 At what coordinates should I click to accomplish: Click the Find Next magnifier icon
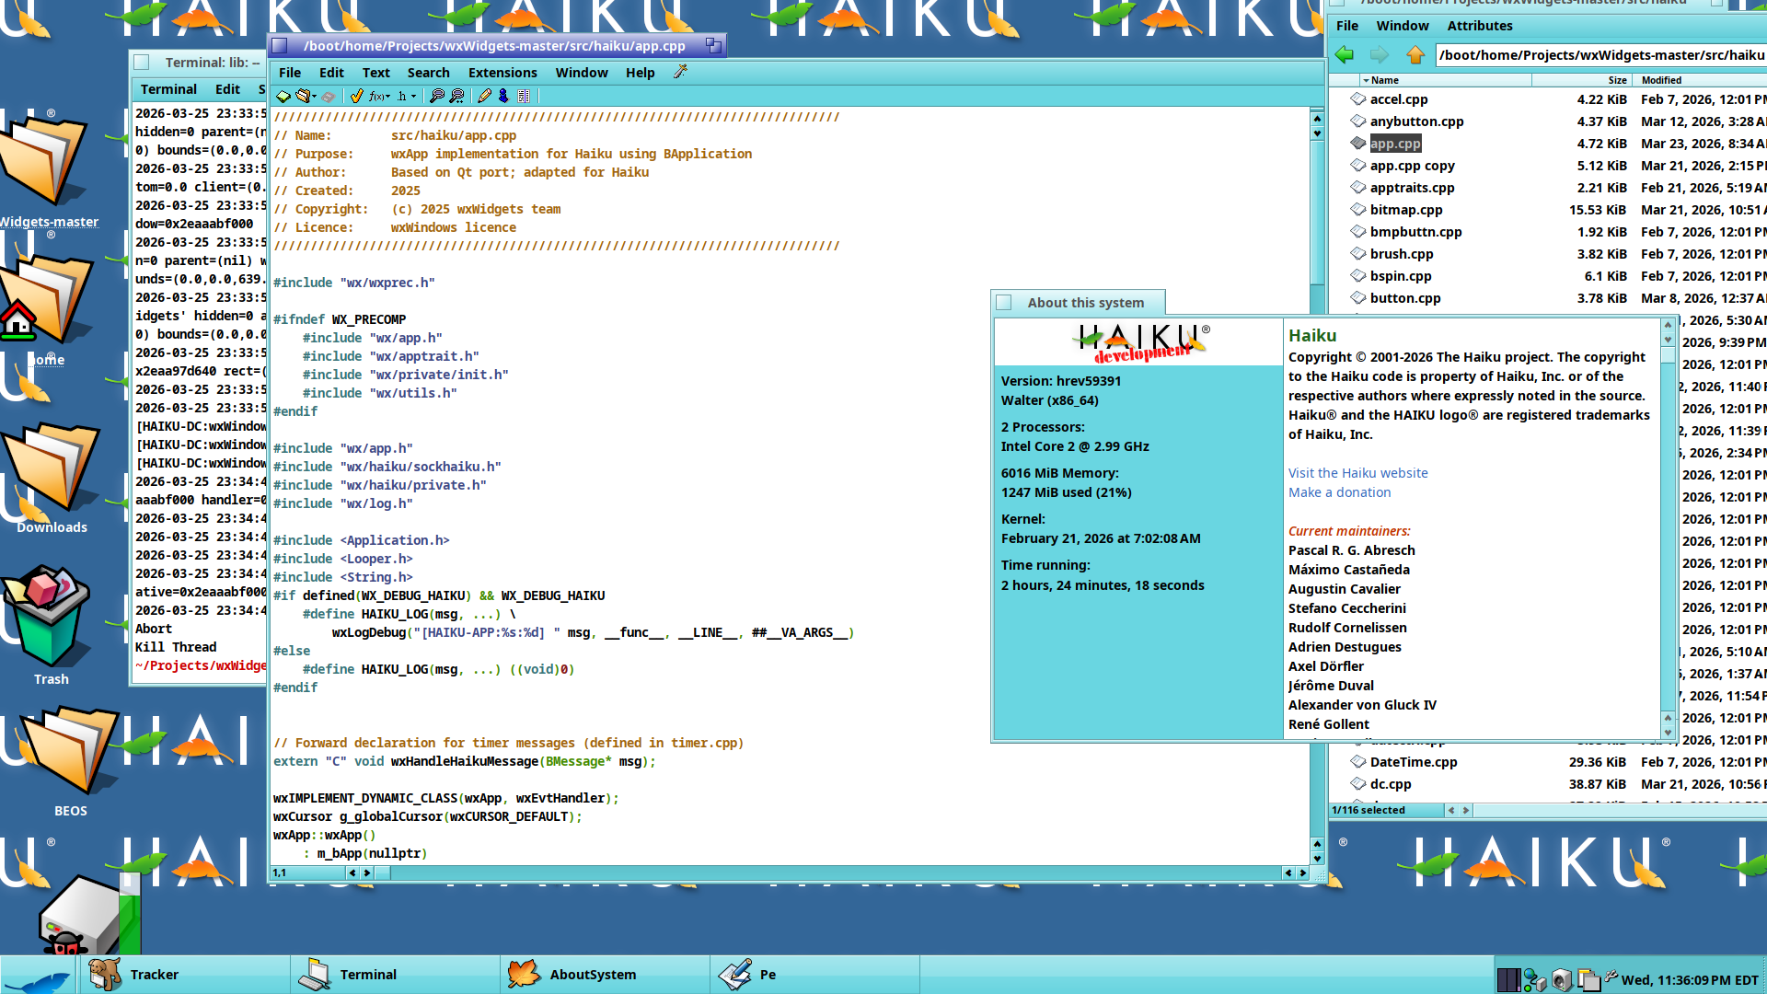click(x=456, y=96)
